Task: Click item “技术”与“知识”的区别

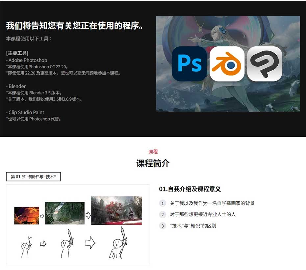Action: (x=193, y=226)
